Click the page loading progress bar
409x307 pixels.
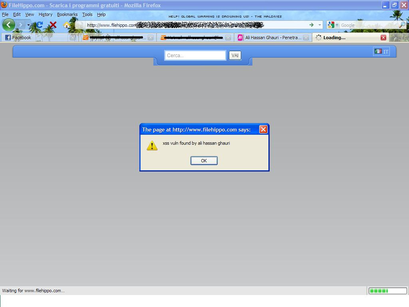point(387,291)
